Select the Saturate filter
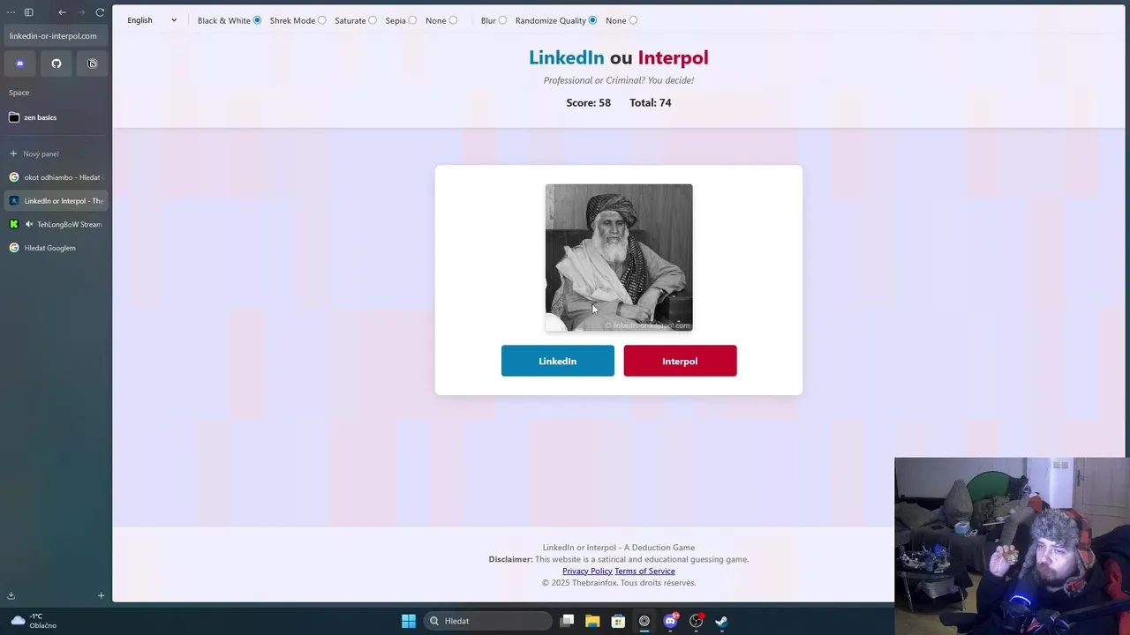This screenshot has height=635, width=1130. point(373,20)
